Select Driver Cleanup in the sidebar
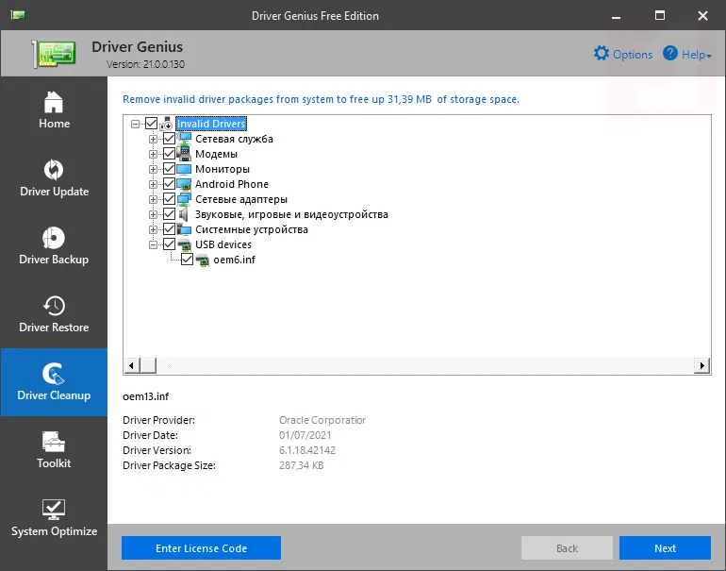The height and width of the screenshot is (571, 726). pos(54,382)
